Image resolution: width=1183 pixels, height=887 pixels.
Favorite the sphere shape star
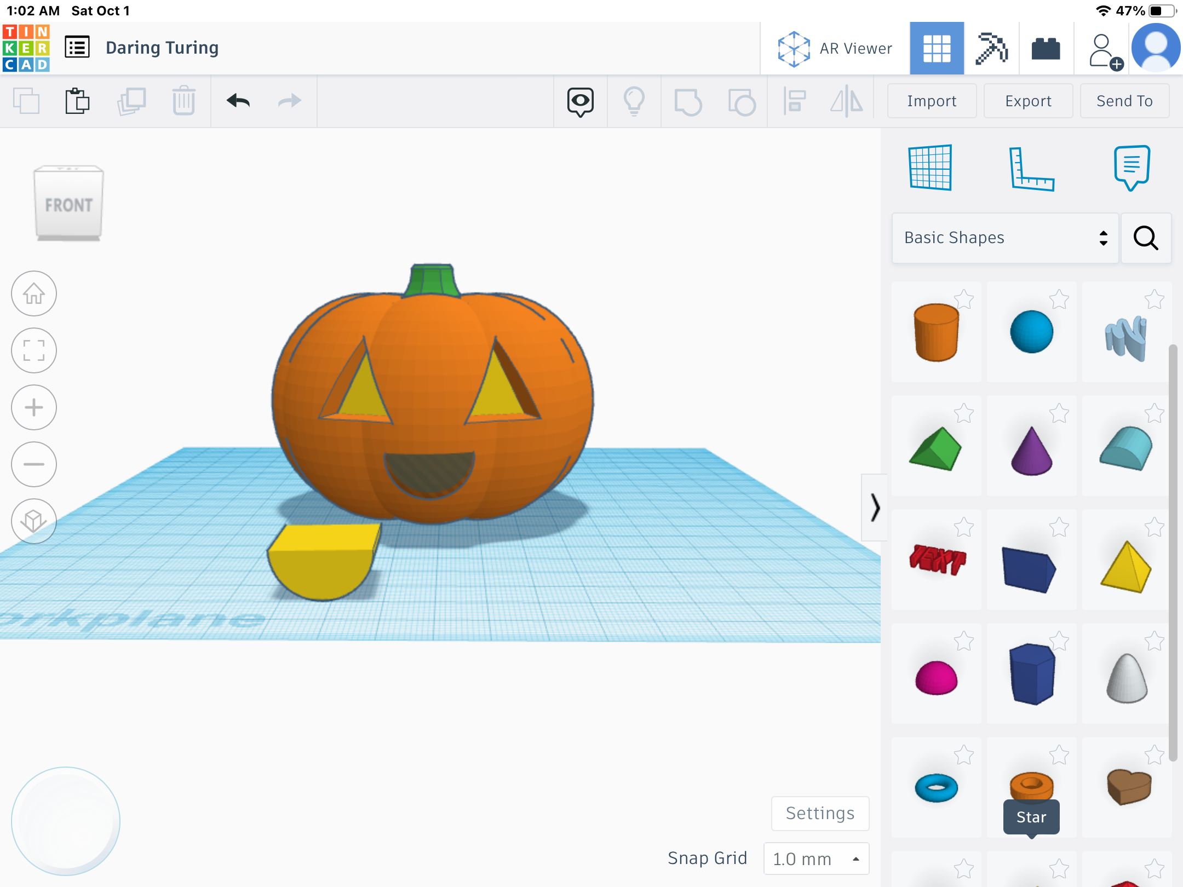click(1059, 299)
